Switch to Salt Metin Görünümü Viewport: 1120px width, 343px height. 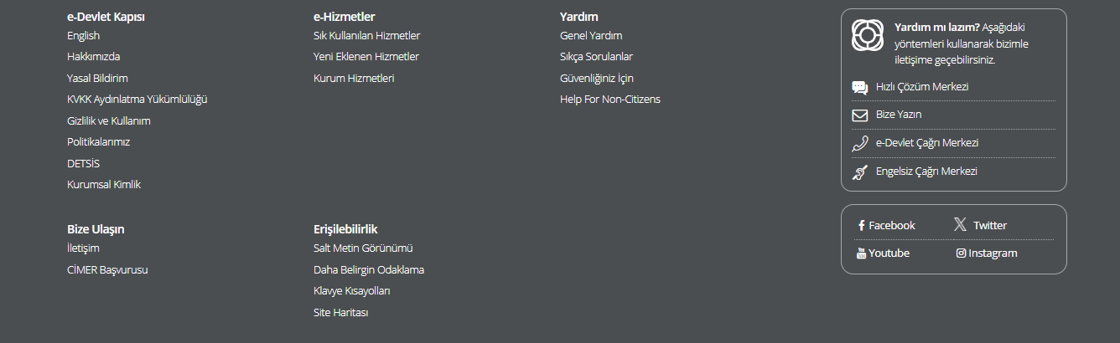[x=363, y=248]
